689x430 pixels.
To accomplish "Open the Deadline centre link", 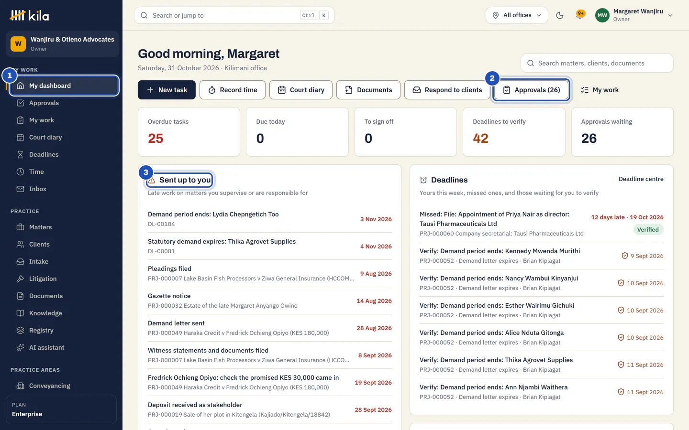I will tap(641, 179).
